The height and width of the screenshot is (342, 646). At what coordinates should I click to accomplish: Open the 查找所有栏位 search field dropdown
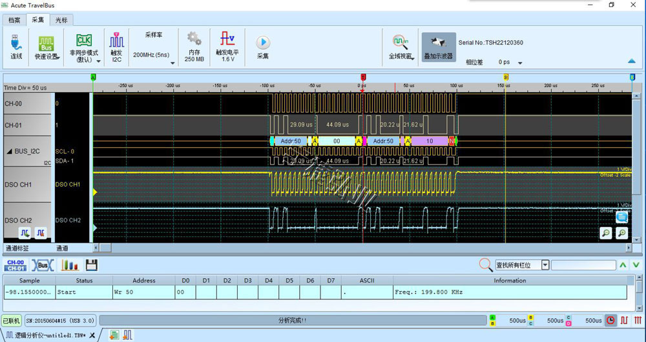point(545,265)
